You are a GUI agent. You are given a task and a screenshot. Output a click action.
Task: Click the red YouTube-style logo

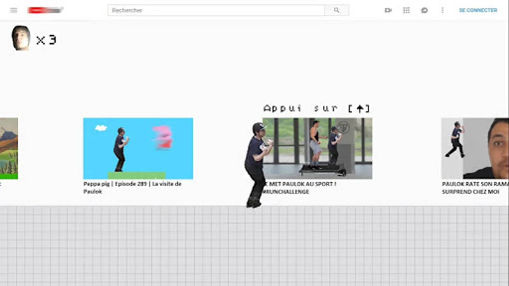(45, 10)
